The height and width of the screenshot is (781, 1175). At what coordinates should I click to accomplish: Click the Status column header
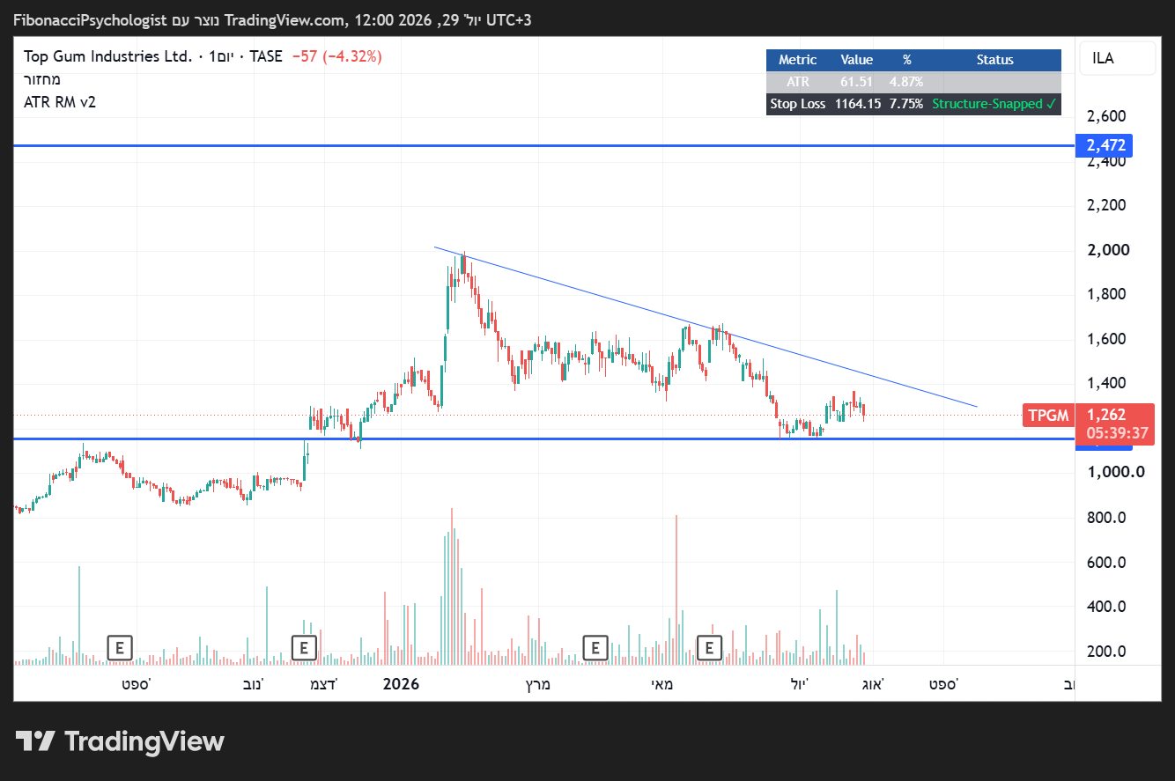coord(995,60)
